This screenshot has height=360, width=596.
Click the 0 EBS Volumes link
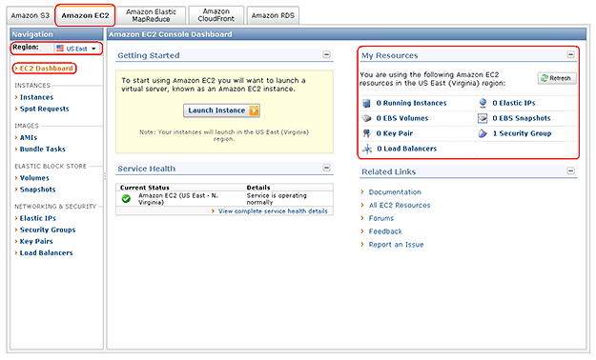[402, 118]
